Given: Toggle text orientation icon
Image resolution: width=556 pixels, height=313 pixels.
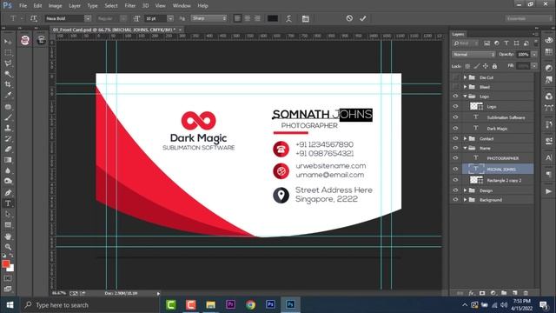Looking at the screenshot, I should coord(34,18).
